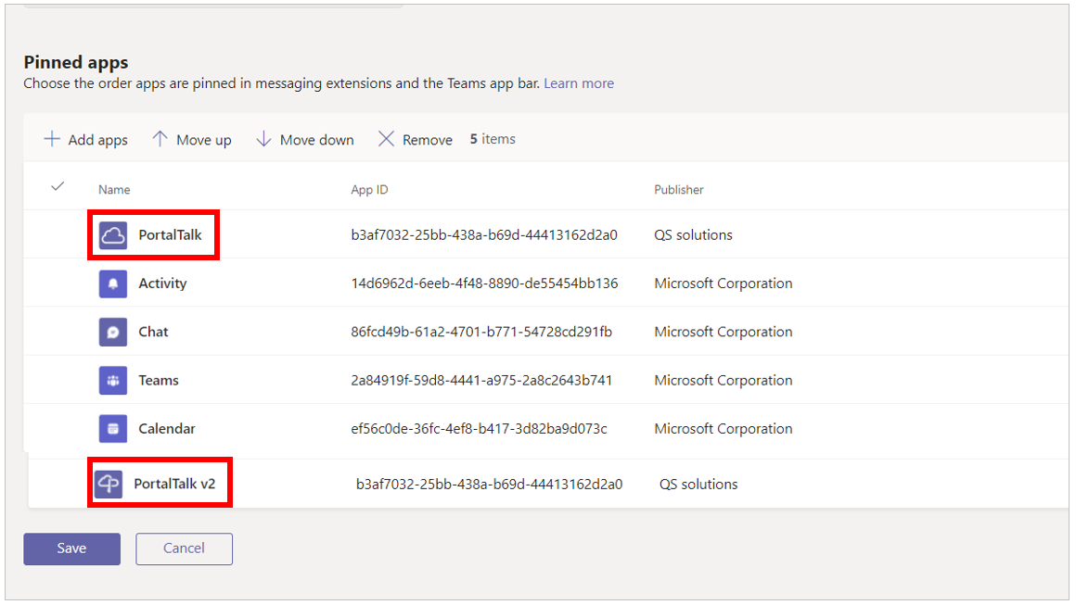1076x605 pixels.
Task: Click the App ID column header
Action: (369, 190)
